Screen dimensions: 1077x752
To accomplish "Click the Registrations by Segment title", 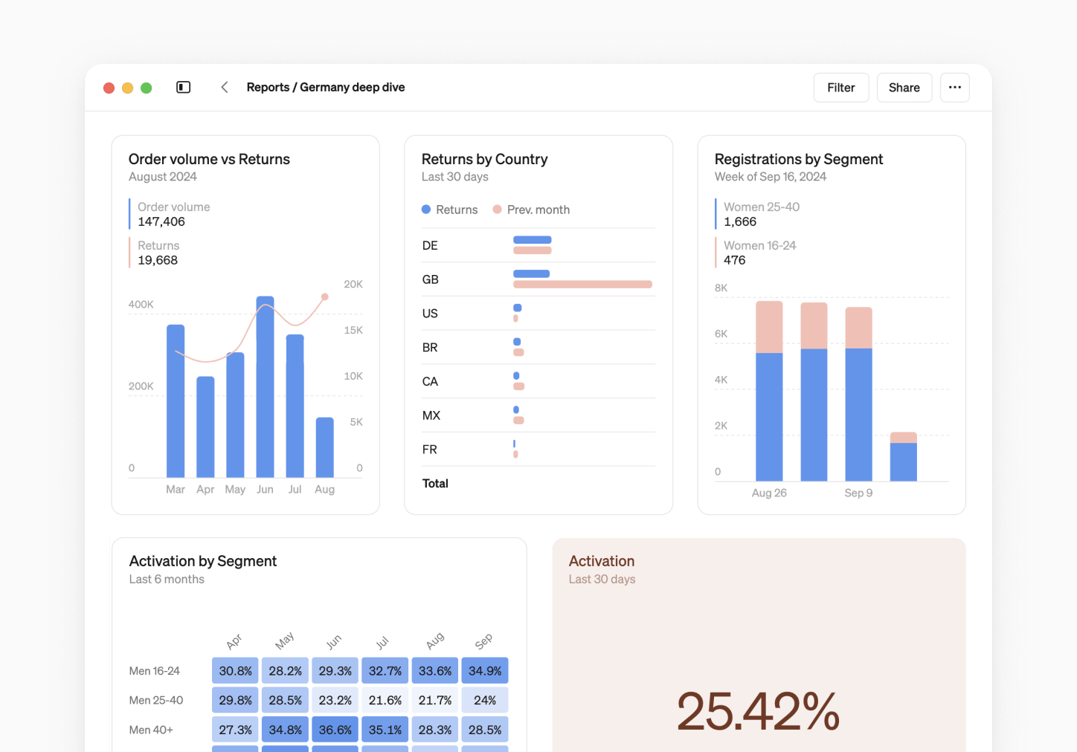I will [x=799, y=159].
